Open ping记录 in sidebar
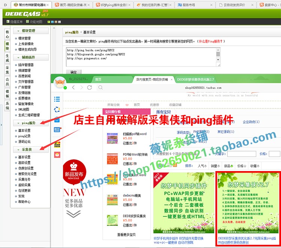The height and width of the screenshot is (248, 281). 24,136
